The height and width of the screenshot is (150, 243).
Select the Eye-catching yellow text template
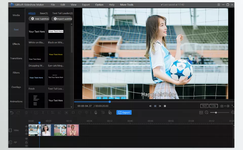[56, 55]
